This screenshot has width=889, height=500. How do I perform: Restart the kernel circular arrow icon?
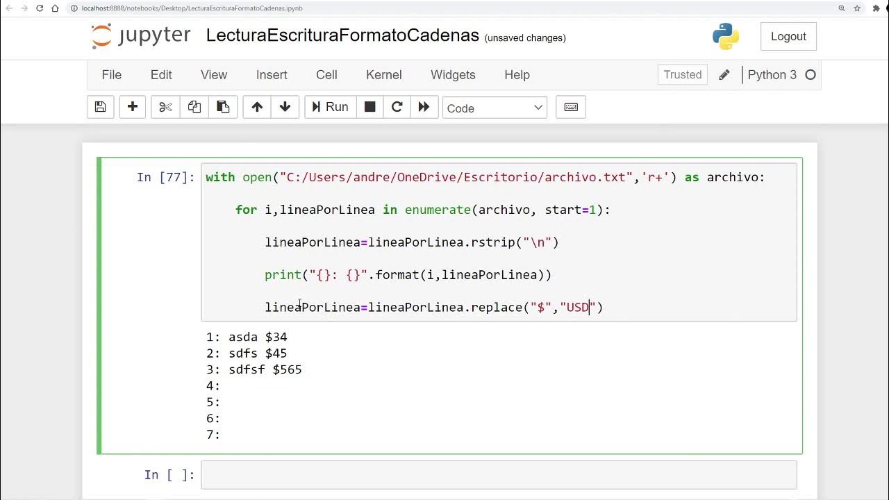[x=397, y=107]
